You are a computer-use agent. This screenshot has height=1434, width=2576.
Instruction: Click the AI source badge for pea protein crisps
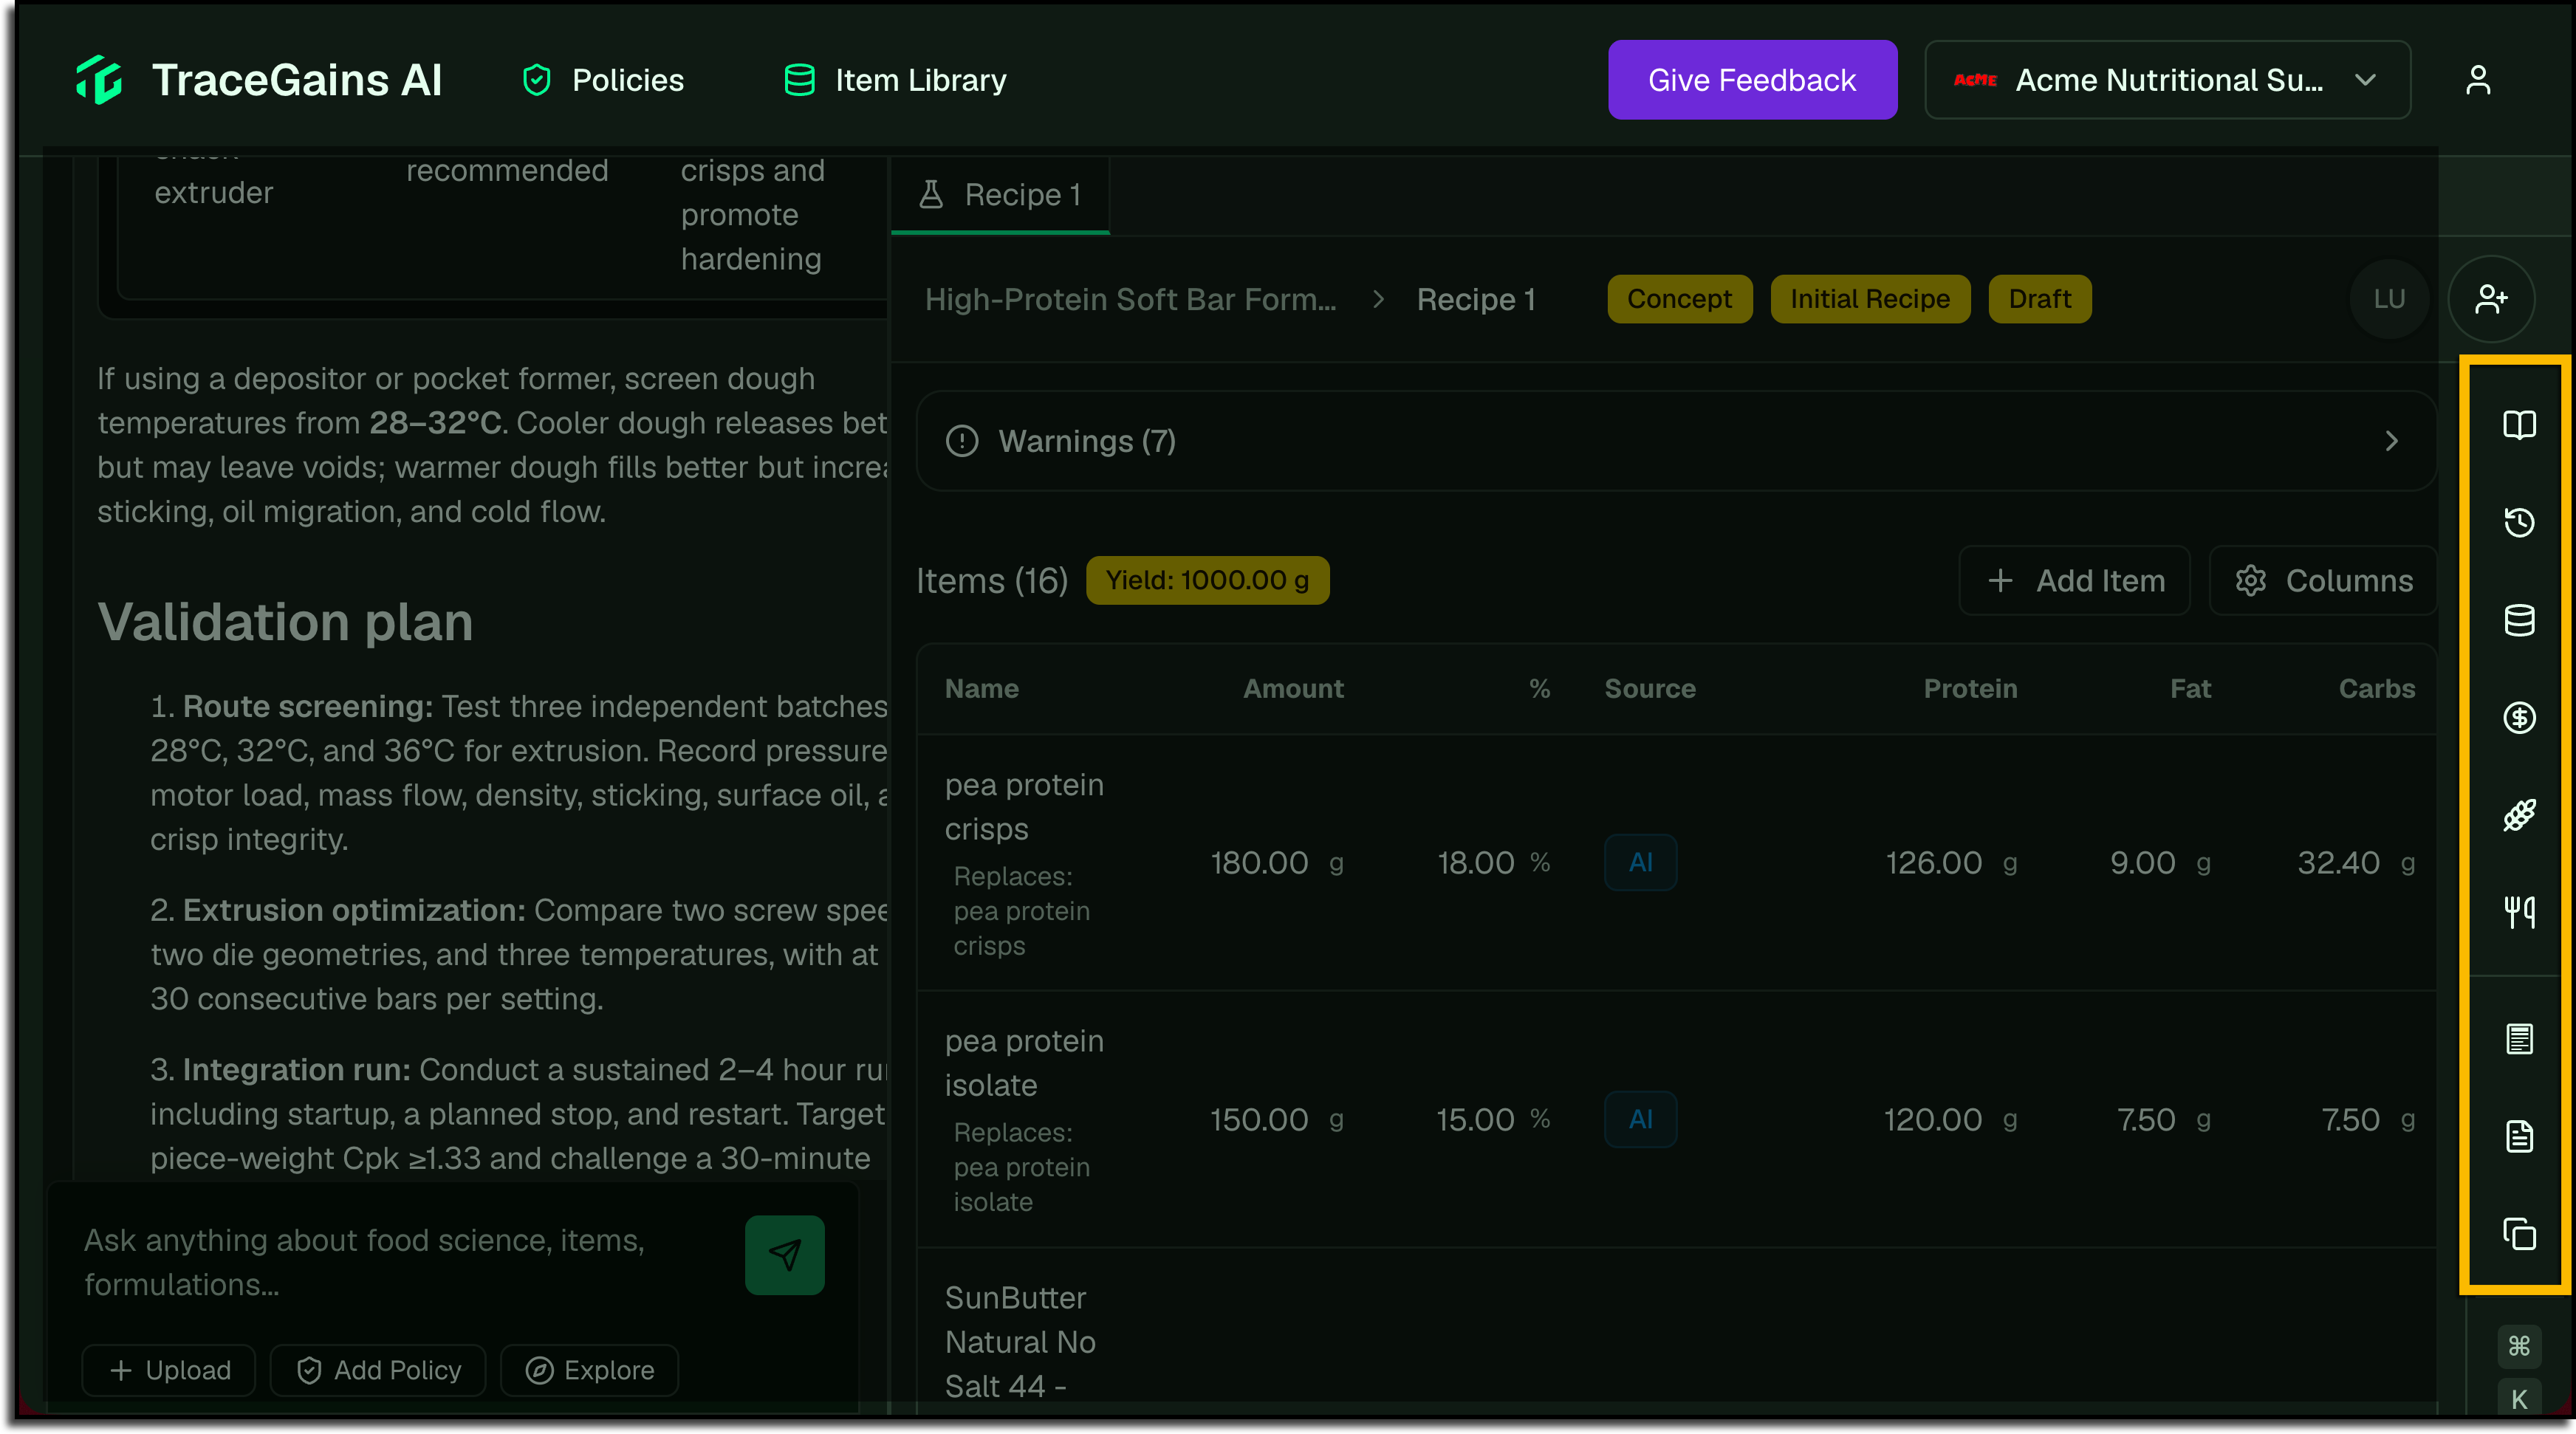1641,862
